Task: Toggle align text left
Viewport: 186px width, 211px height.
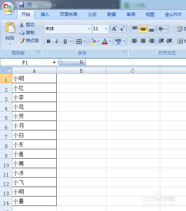Action: click(x=135, y=41)
